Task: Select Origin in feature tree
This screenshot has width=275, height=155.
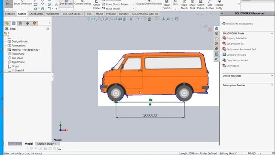Action: 13,66
